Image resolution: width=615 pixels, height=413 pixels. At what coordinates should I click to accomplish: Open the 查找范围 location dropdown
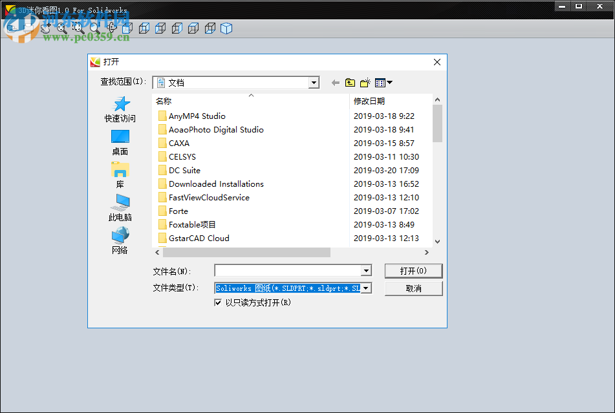314,82
